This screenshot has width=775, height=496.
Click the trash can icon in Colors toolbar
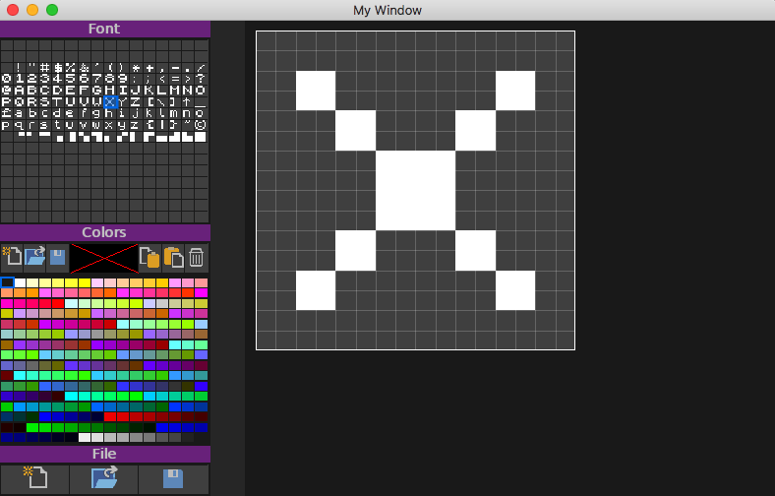point(196,258)
